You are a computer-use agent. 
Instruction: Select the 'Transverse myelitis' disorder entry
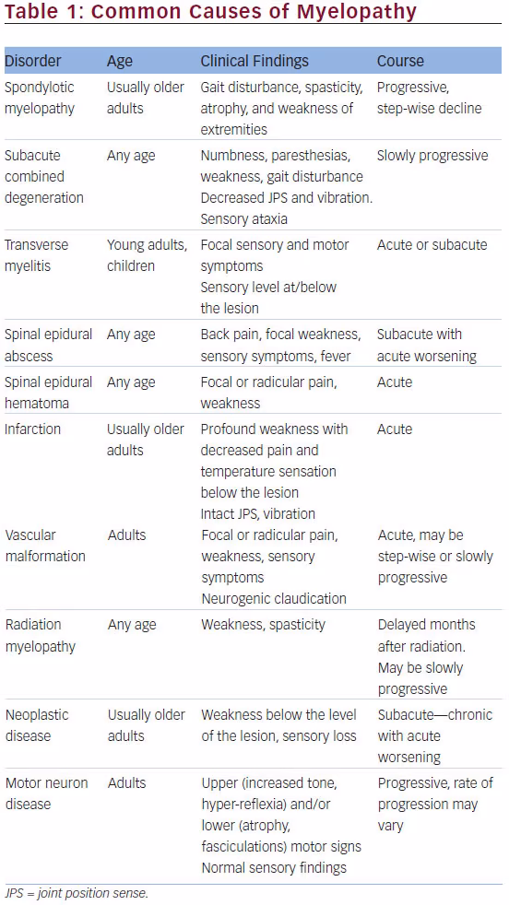pyautogui.click(x=36, y=255)
